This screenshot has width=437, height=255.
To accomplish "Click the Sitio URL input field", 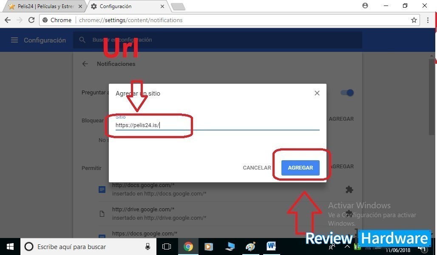I will pyautogui.click(x=217, y=125).
